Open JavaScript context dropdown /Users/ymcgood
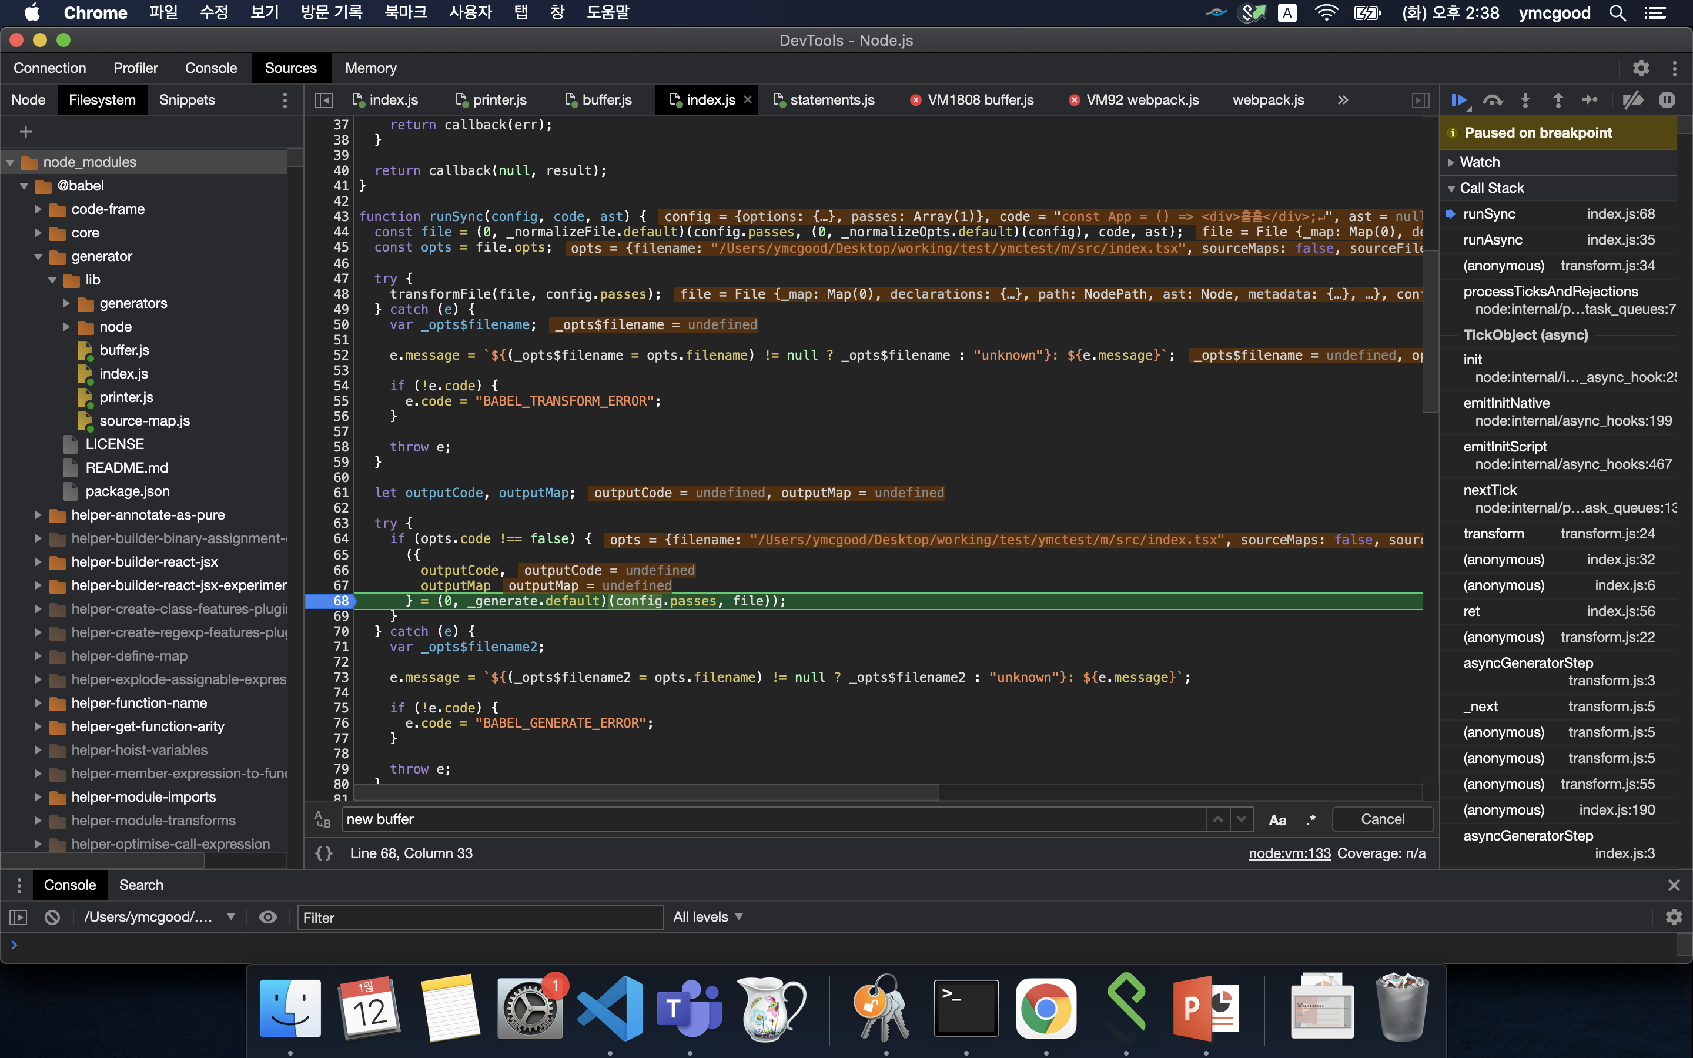1693x1058 pixels. (159, 918)
